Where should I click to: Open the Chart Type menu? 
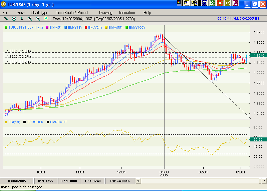pos(39,13)
